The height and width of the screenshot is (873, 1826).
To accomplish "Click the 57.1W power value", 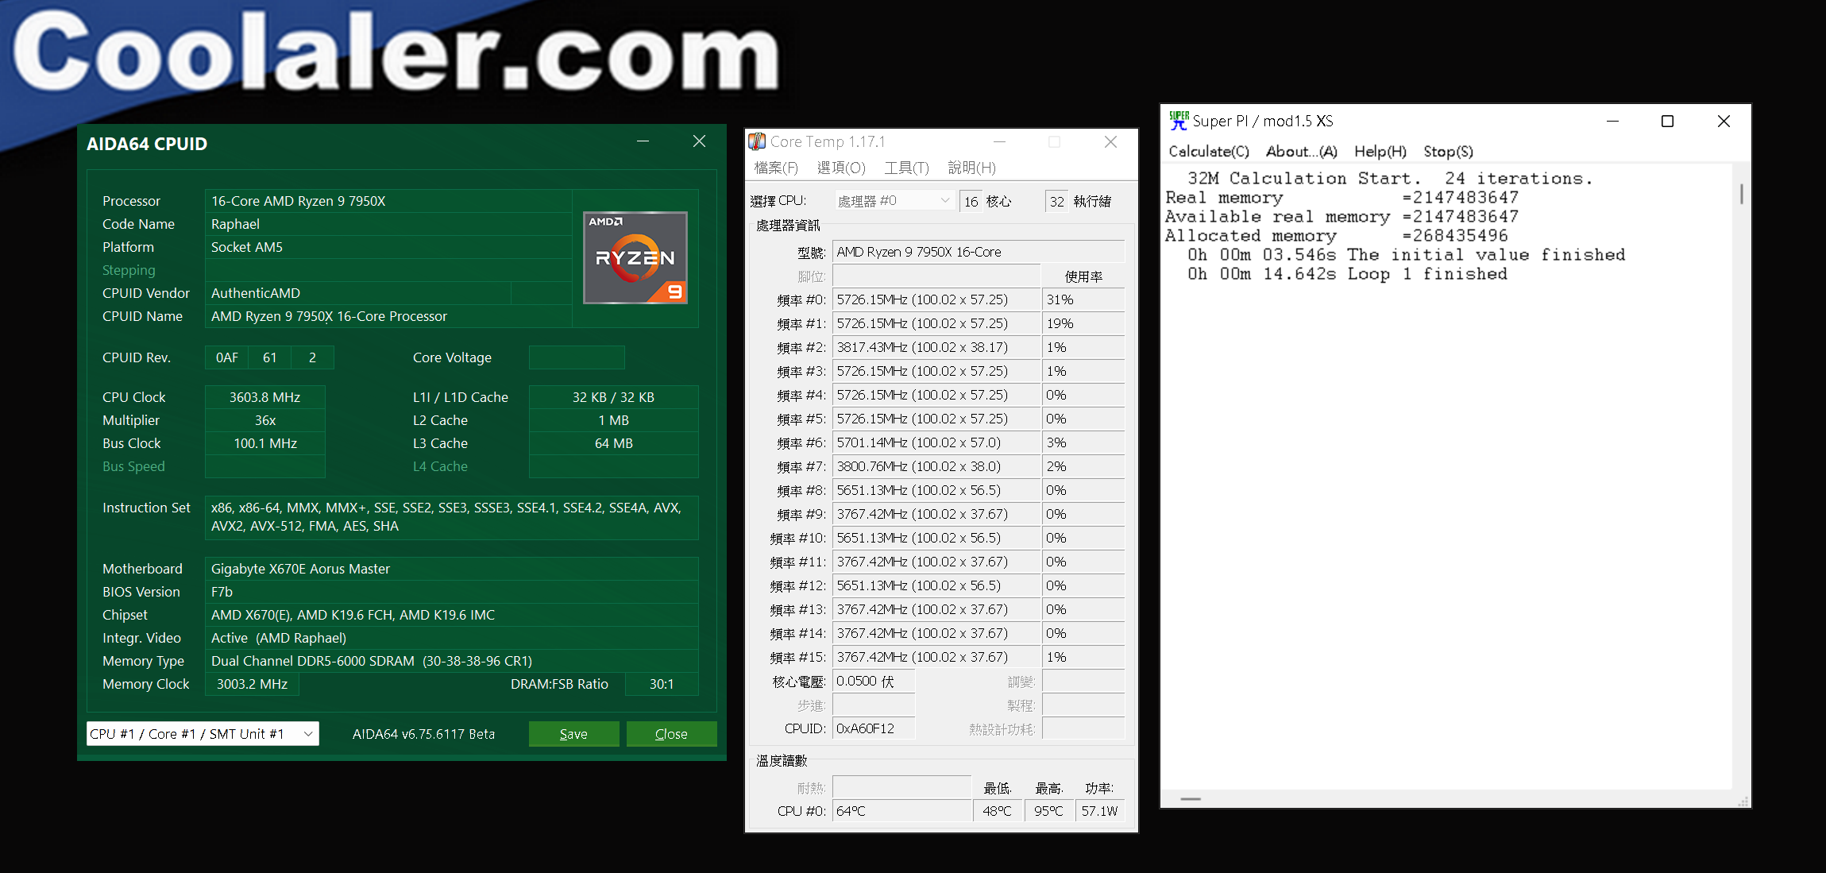I will [x=1100, y=811].
